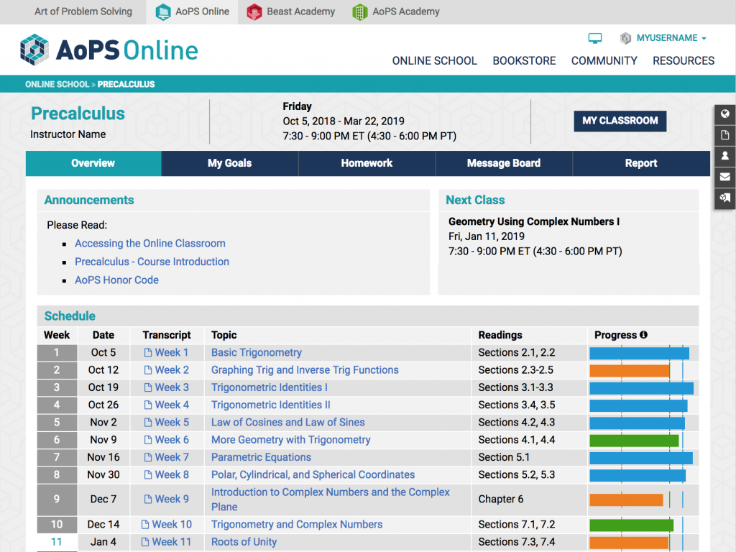
Task: Open Graphing Trig and Inverse Trig Functions
Action: [305, 370]
